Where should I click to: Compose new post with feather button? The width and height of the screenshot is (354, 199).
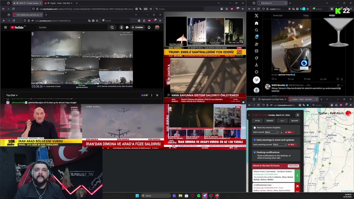pos(256,80)
